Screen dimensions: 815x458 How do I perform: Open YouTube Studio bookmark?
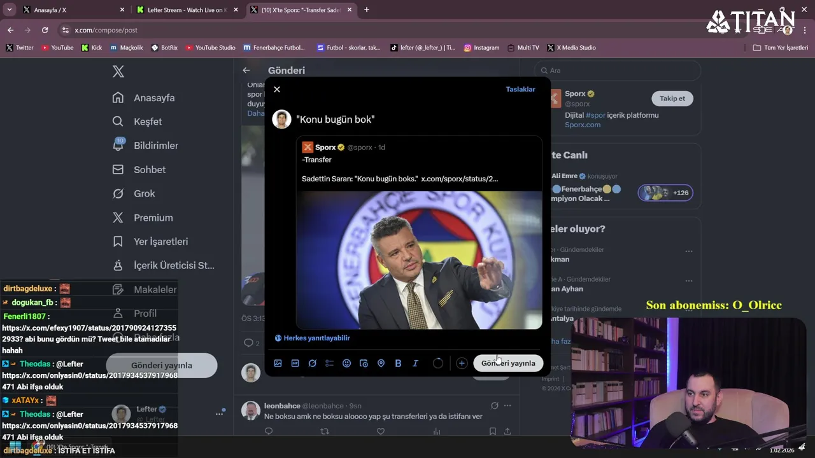coord(210,48)
